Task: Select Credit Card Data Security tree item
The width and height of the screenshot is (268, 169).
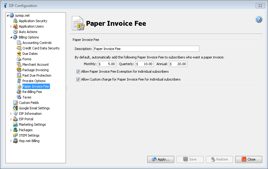Action: (x=41, y=48)
